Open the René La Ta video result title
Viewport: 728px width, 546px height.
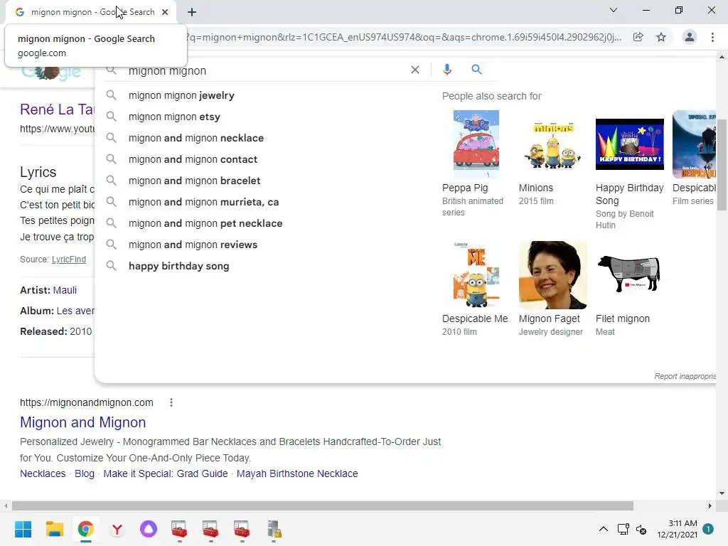57,109
